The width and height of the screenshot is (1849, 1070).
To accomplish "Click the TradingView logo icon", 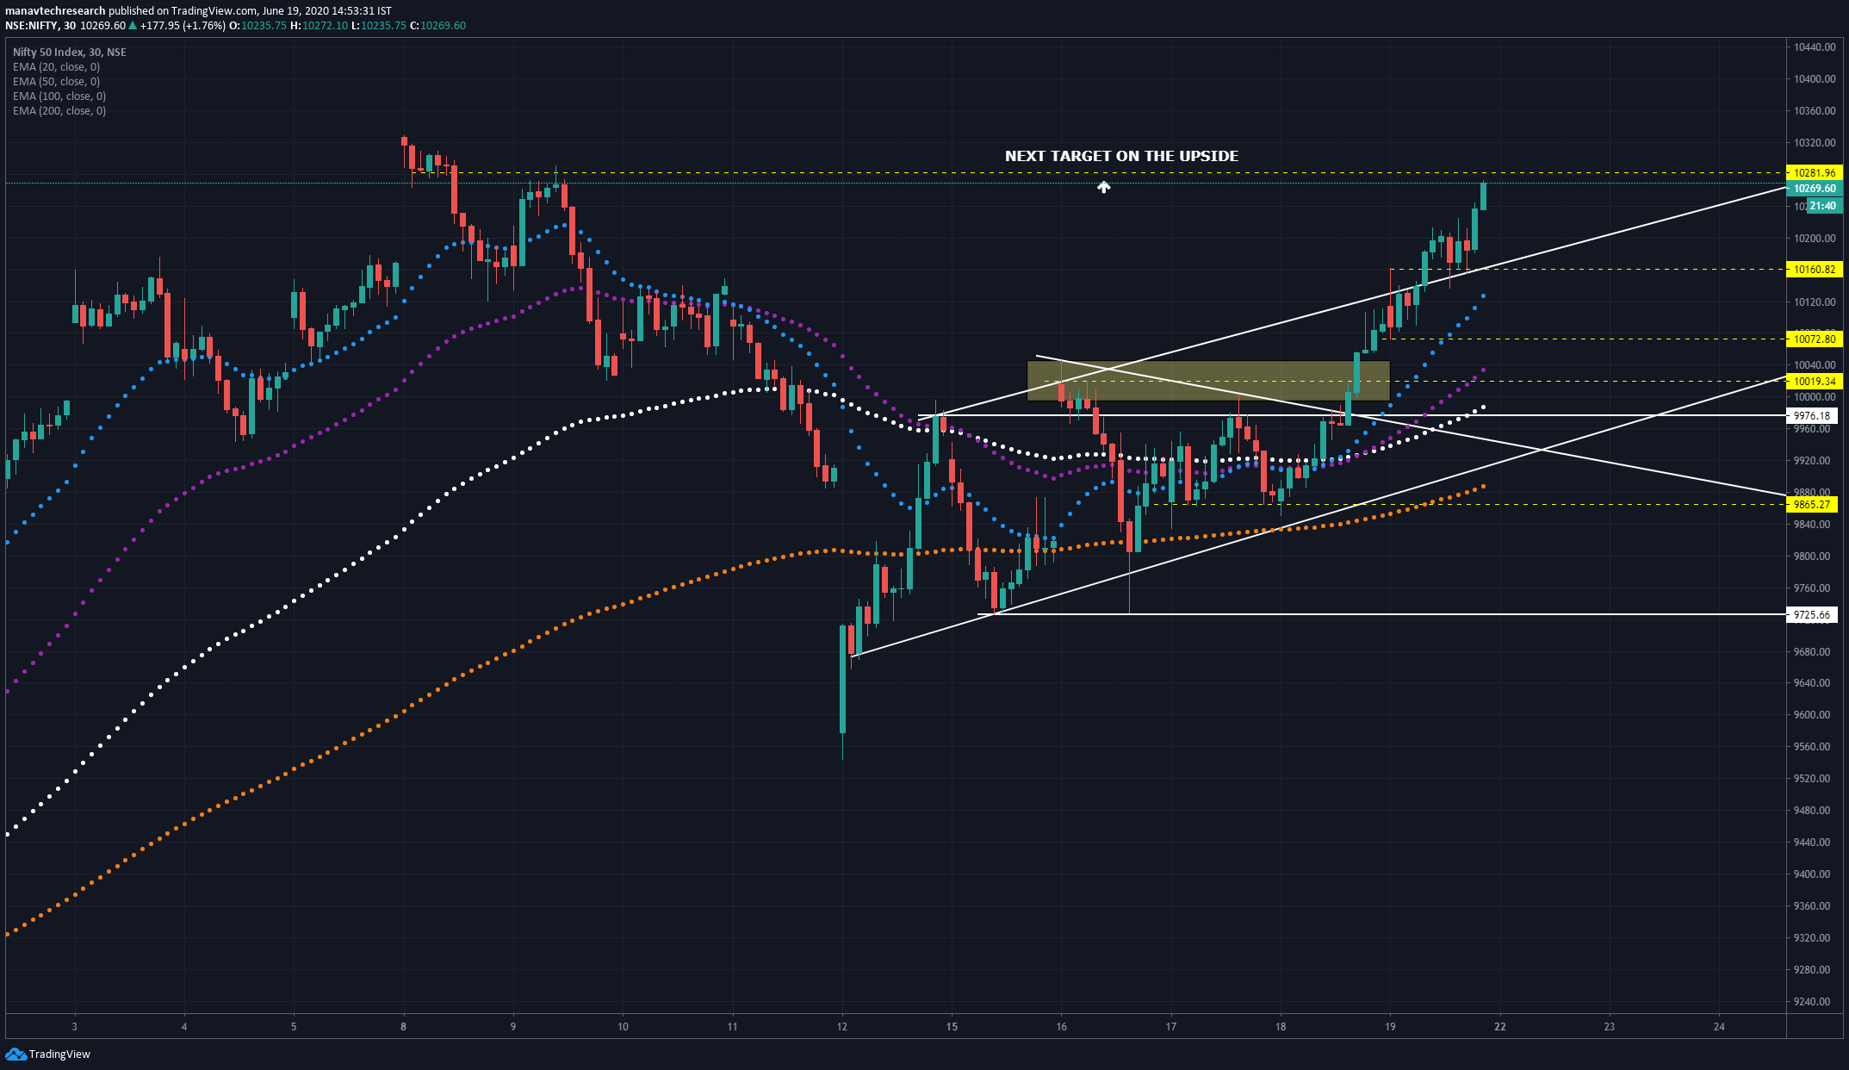I will click(16, 1054).
